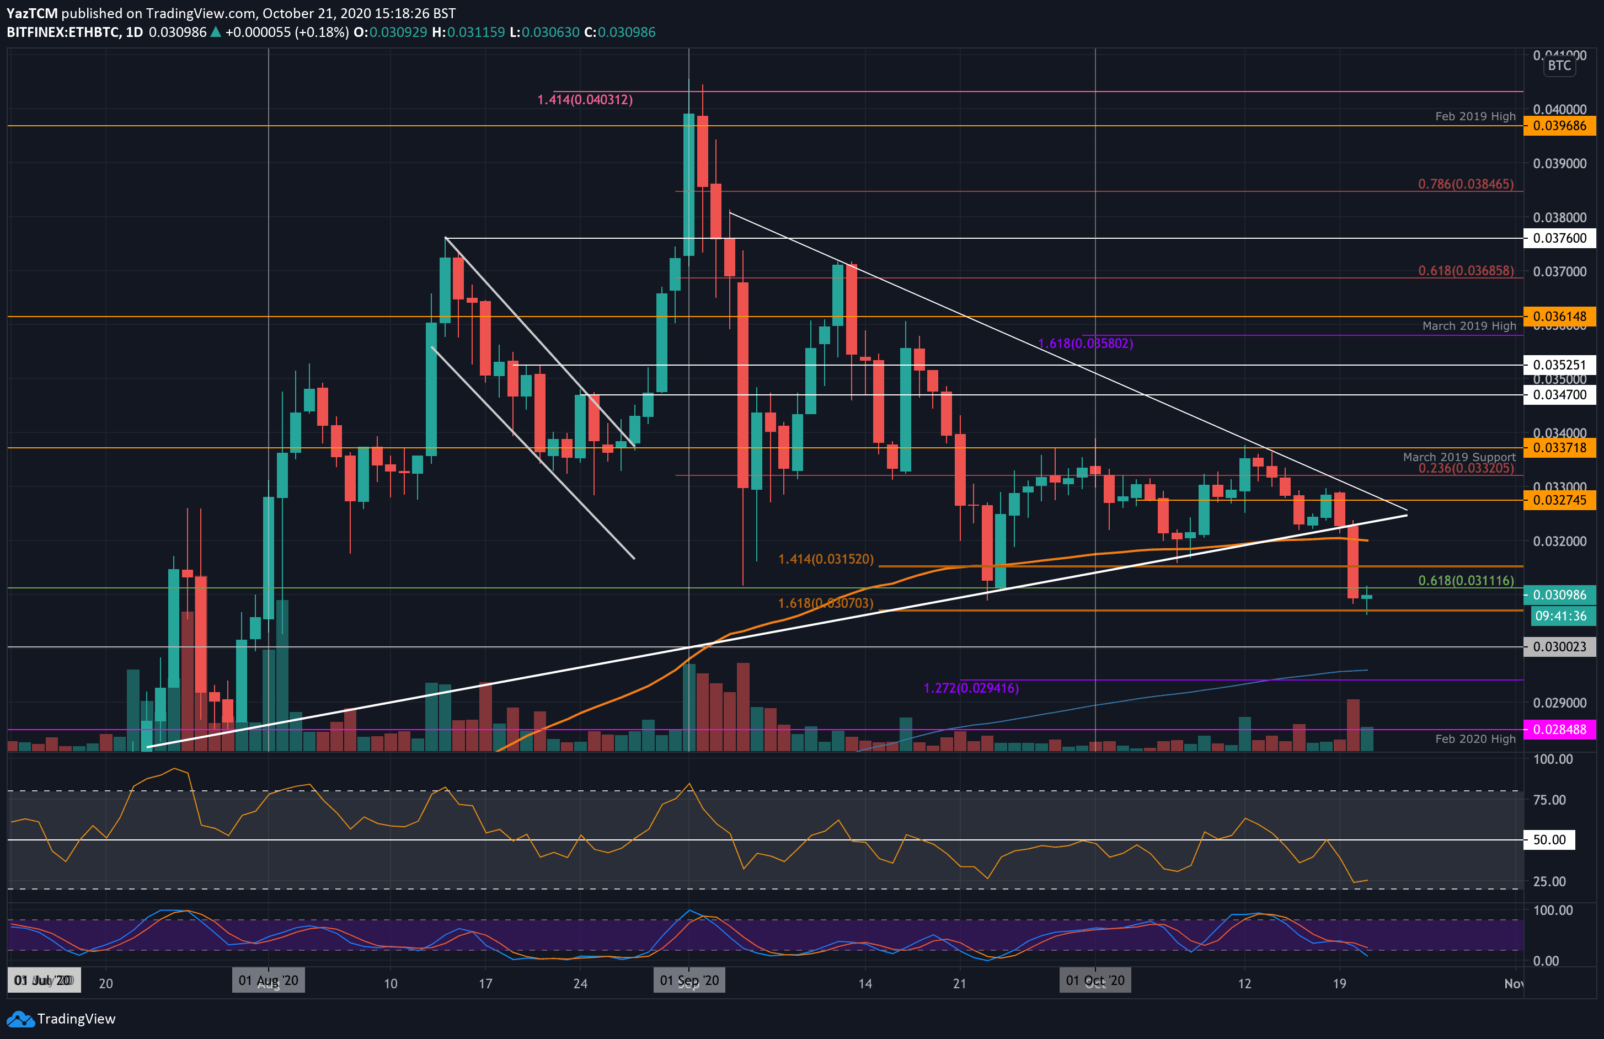Click the 0.786(0.038465) fib label
This screenshot has height=1039, width=1604.
pyautogui.click(x=1465, y=184)
